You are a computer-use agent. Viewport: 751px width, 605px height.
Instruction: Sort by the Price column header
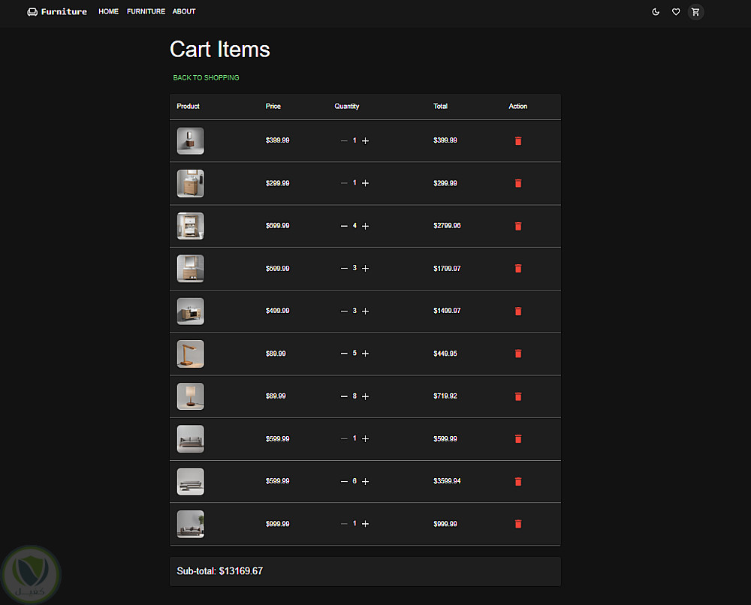coord(273,107)
